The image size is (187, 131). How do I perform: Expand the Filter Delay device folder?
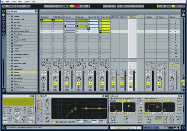(x=9, y=34)
